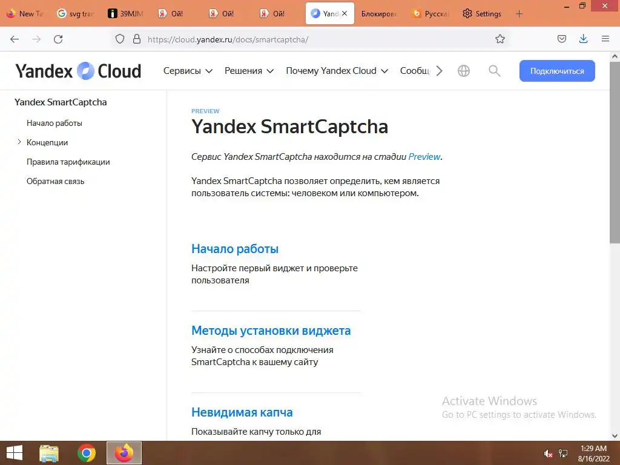Expand the Сервисы dropdown menu
This screenshot has height=465, width=620.
click(188, 71)
